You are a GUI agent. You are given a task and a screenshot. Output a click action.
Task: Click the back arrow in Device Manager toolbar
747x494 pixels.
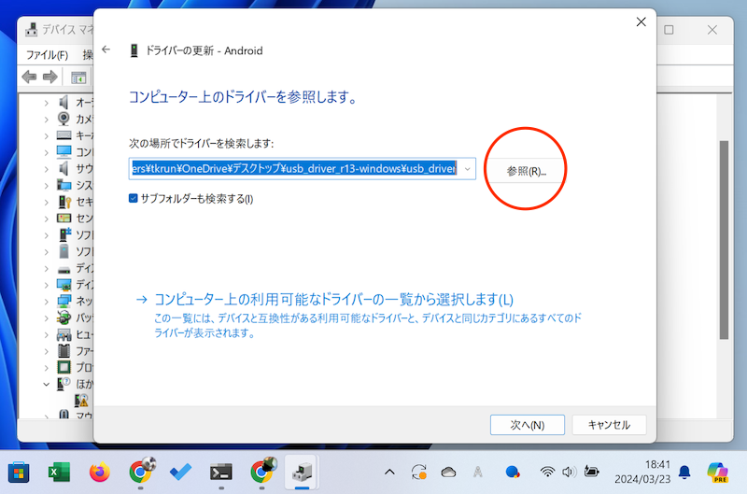point(29,77)
